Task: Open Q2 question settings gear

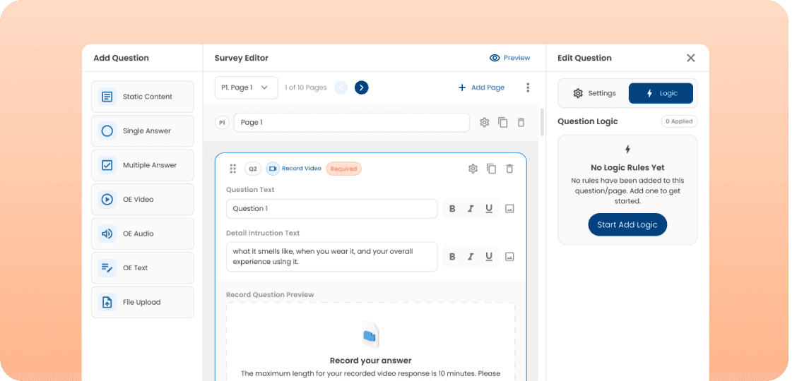Action: (x=473, y=169)
